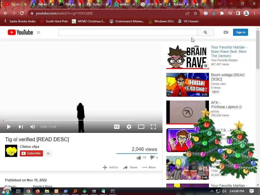This screenshot has width=260, height=195.
Task: Open the More actions menu
Action: point(149,168)
